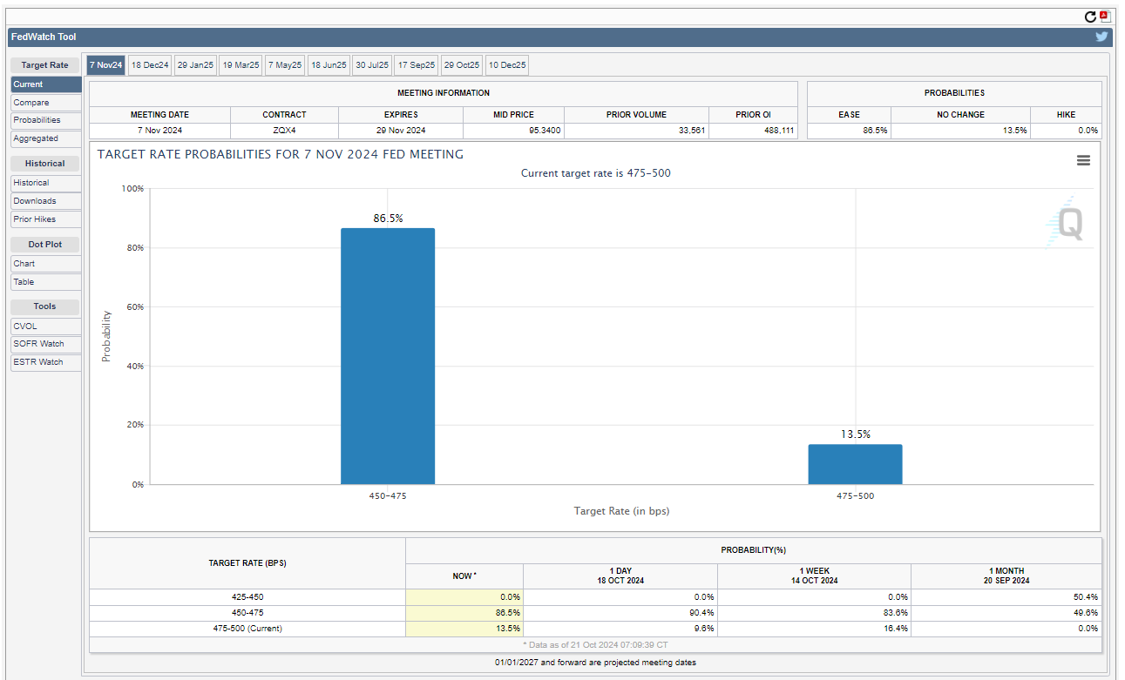Screen dimensions: 1125x680
Task: Click the 425-450 target rate row label
Action: (x=247, y=597)
